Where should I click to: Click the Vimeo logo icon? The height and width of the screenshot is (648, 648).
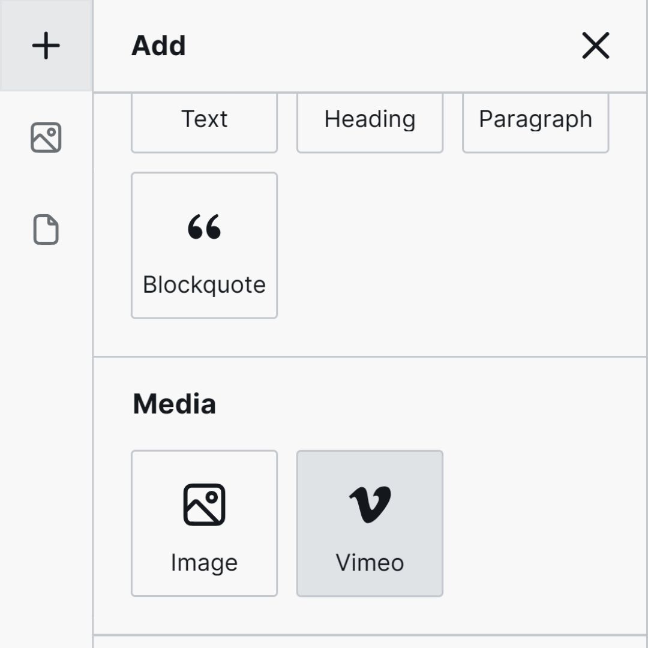click(370, 504)
